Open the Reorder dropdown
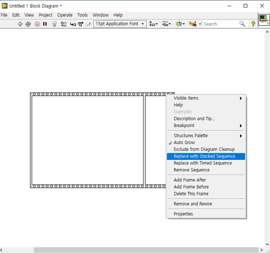This screenshot has width=270, height=253. [180, 24]
